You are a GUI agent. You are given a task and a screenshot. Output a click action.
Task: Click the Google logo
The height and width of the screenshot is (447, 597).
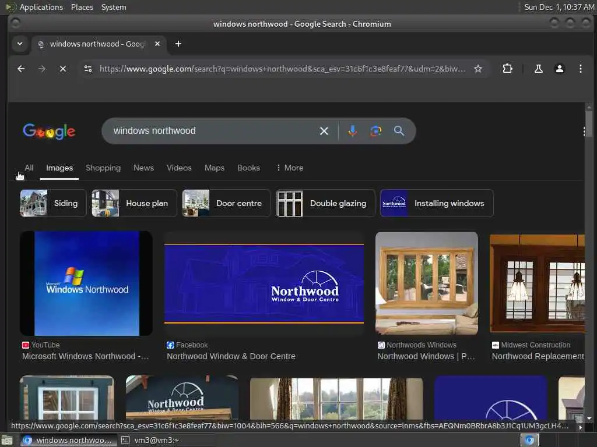(x=49, y=132)
